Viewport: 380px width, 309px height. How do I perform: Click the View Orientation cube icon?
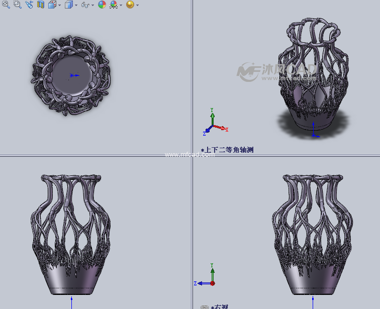(x=52, y=5)
